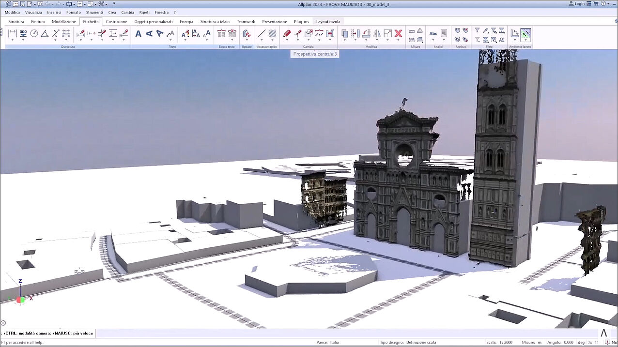Click the Paese Italia status entry
This screenshot has width=618, height=347.
pyautogui.click(x=329, y=342)
